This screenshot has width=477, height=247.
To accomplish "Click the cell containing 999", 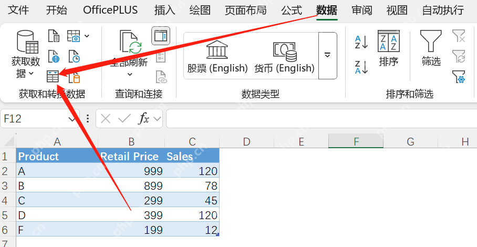I will [131, 171].
